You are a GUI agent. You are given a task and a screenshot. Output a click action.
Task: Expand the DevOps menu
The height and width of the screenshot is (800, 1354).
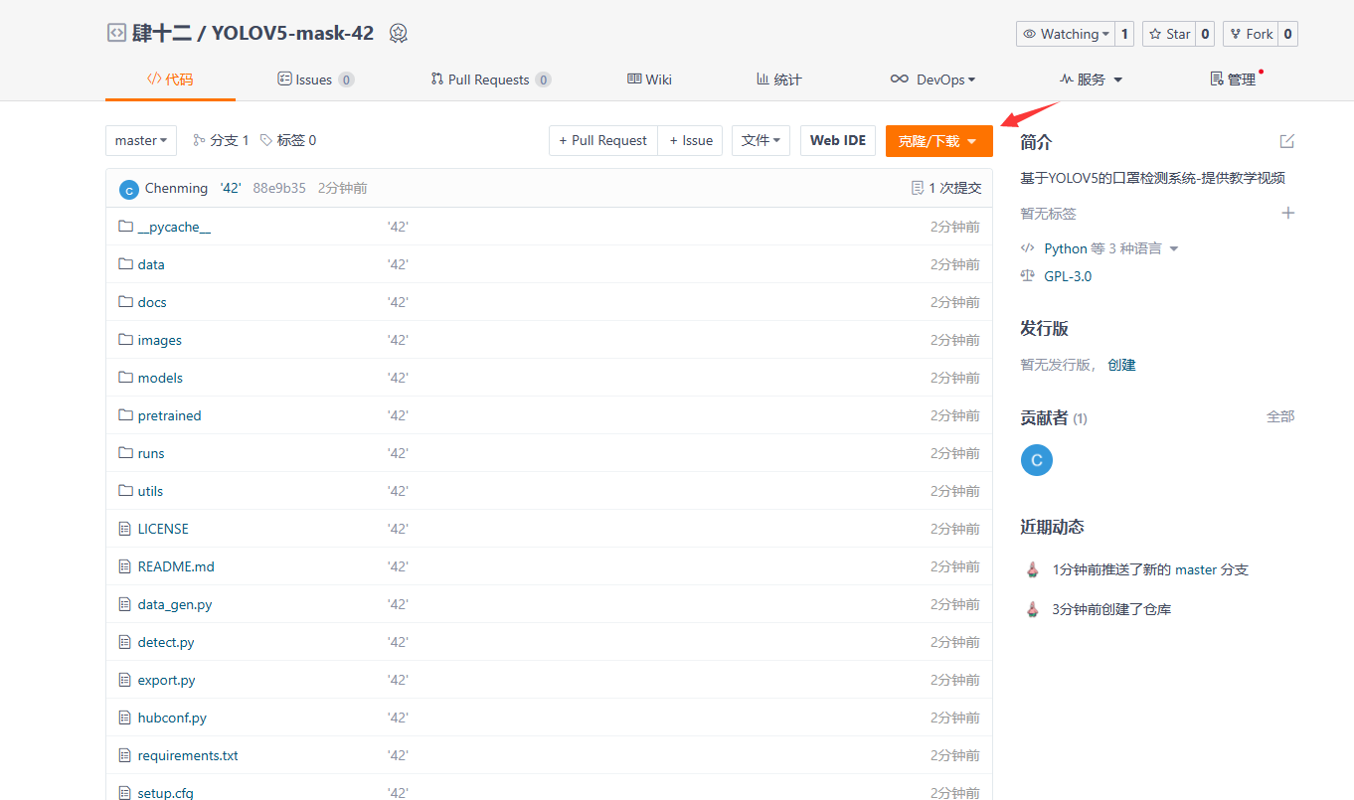(x=932, y=80)
